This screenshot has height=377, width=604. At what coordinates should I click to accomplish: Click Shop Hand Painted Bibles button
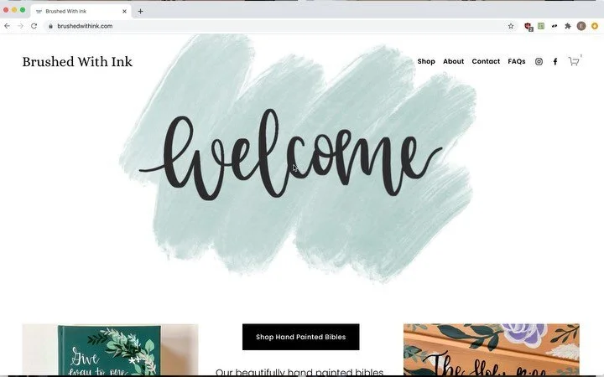(x=301, y=337)
